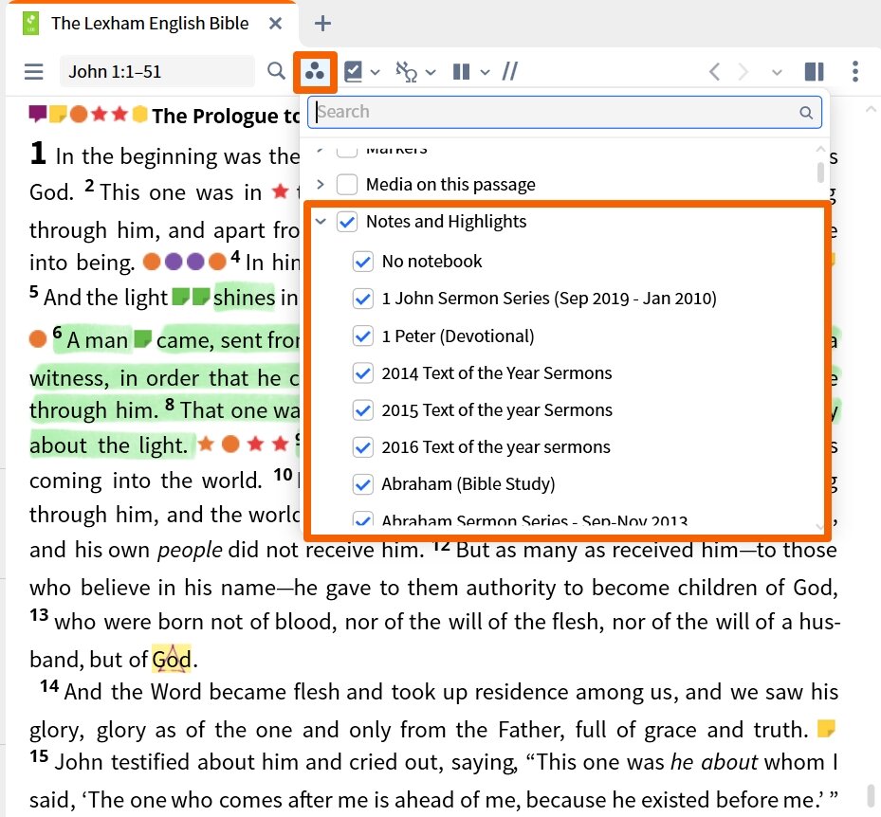Open the navigation history dropdown arrow
The image size is (881, 817).
[x=777, y=72]
